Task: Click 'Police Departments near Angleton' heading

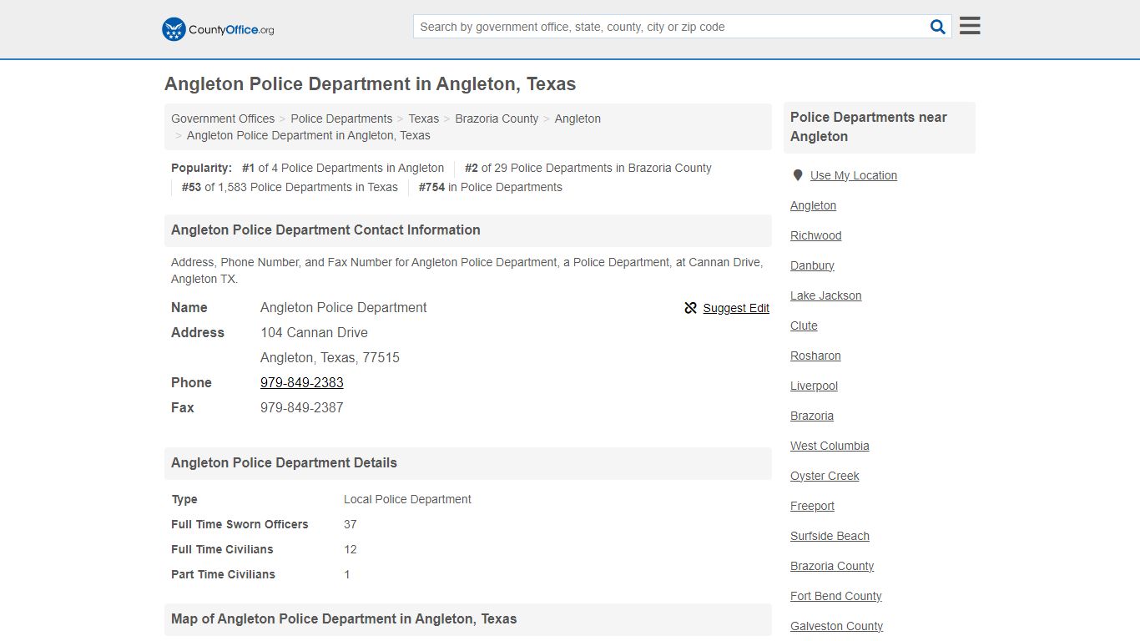Action: click(x=869, y=127)
